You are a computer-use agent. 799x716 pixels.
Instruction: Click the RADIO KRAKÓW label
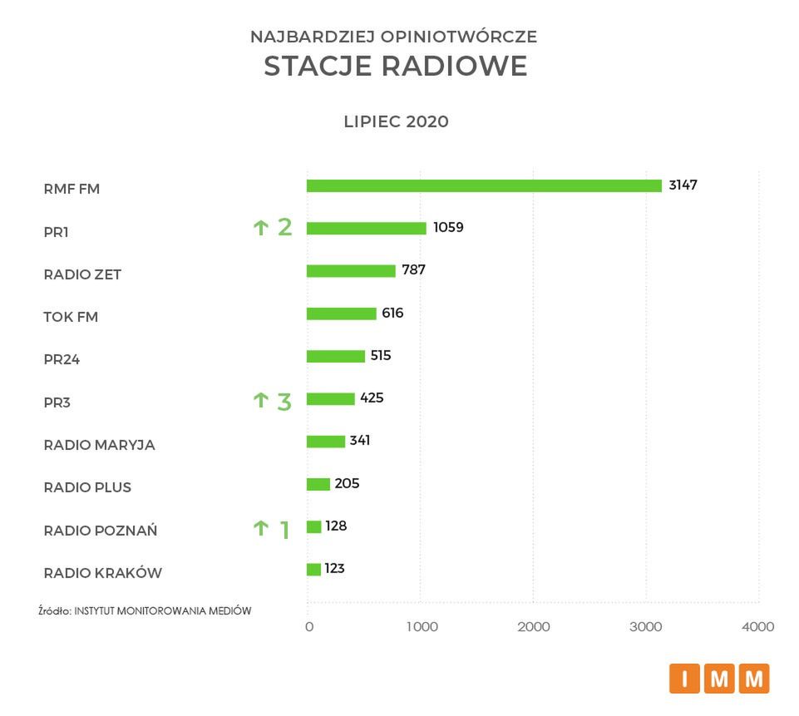(x=103, y=573)
